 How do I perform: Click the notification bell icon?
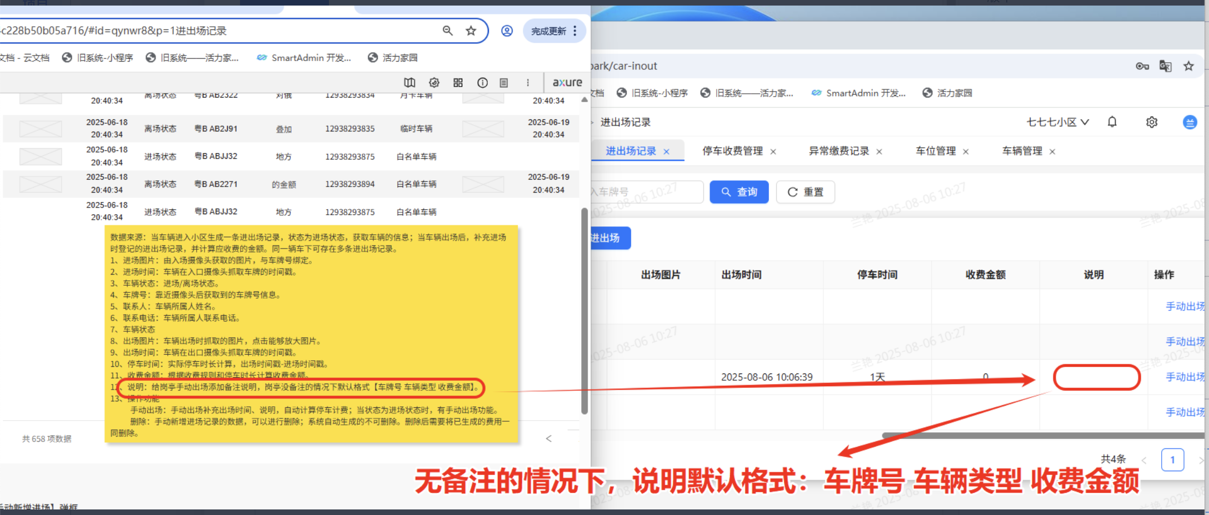coord(1113,122)
